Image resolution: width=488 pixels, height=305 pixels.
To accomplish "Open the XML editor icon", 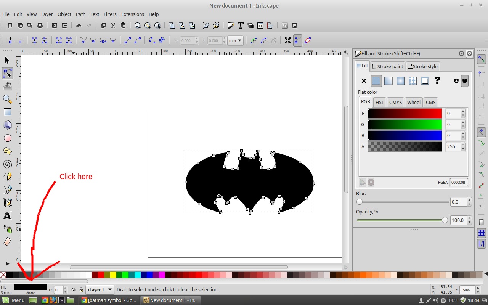I will click(260, 26).
